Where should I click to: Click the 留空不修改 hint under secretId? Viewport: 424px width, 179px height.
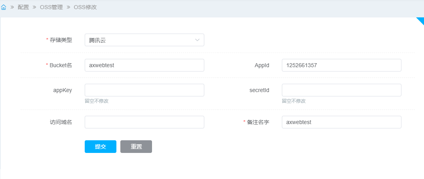click(294, 101)
